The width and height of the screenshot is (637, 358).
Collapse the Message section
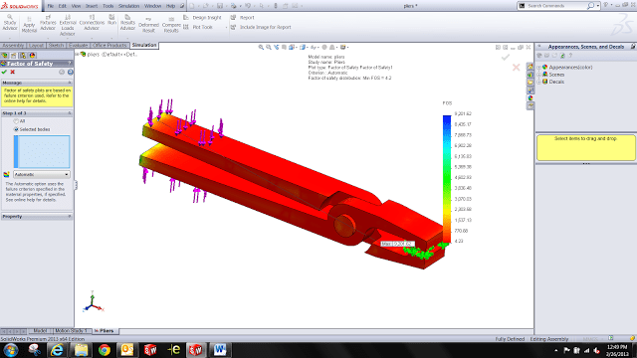[70, 83]
